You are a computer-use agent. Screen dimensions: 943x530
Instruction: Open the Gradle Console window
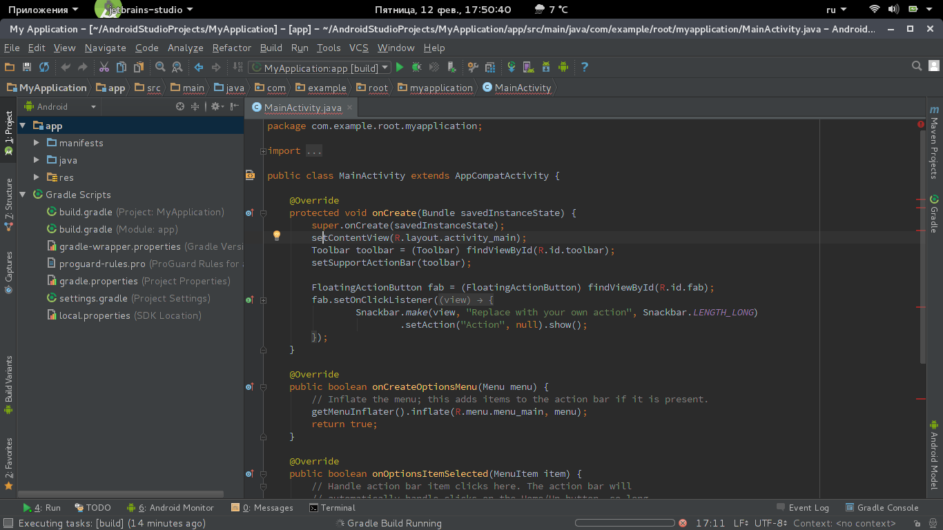click(882, 507)
